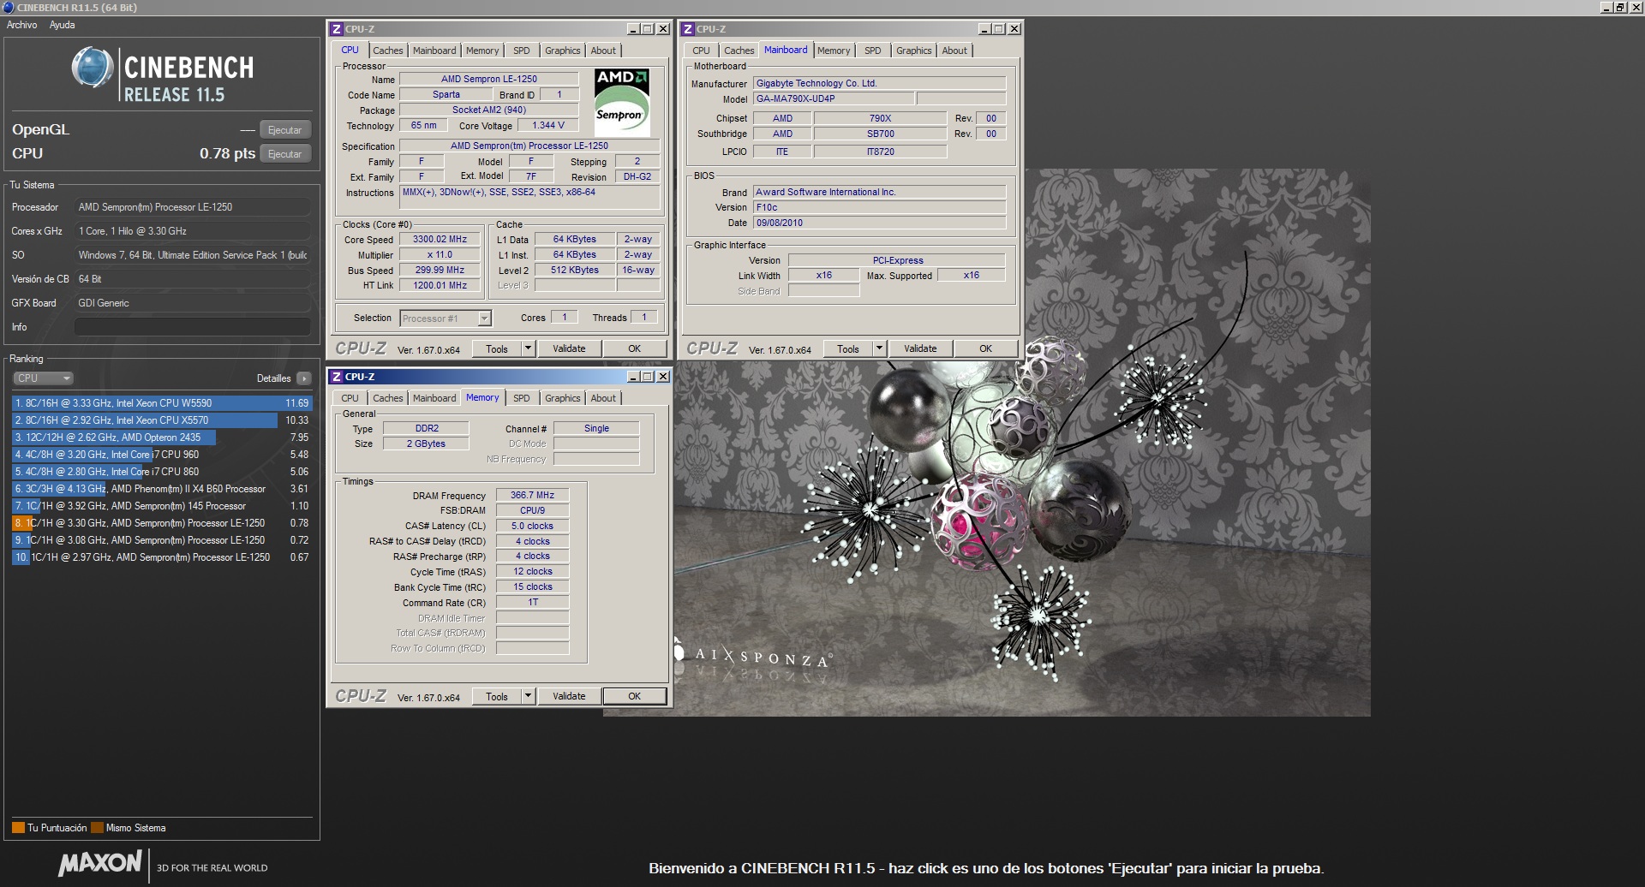Click the Detalles arrow button
The width and height of the screenshot is (1645, 887).
304,378
